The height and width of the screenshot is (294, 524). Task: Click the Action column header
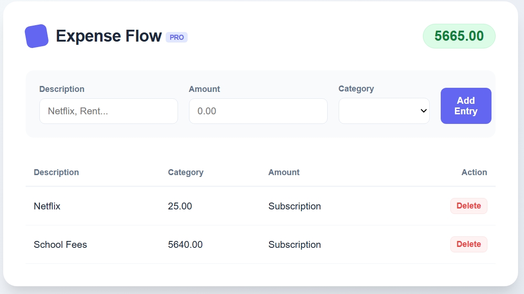(474, 172)
